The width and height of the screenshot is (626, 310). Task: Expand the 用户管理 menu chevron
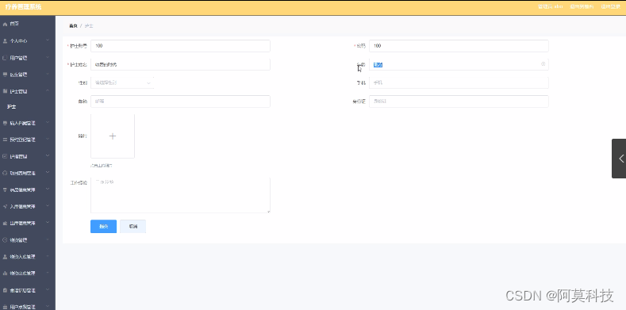tap(48, 58)
